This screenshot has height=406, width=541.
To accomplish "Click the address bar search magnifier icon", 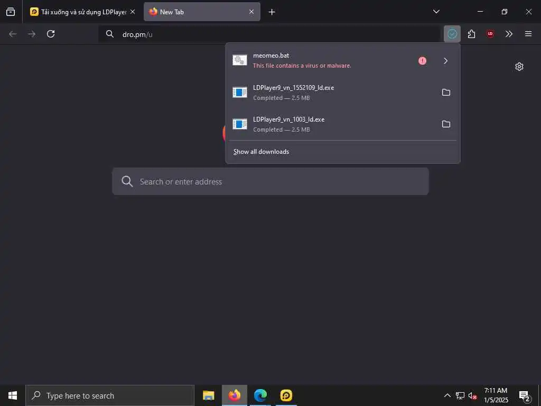I will pyautogui.click(x=110, y=34).
